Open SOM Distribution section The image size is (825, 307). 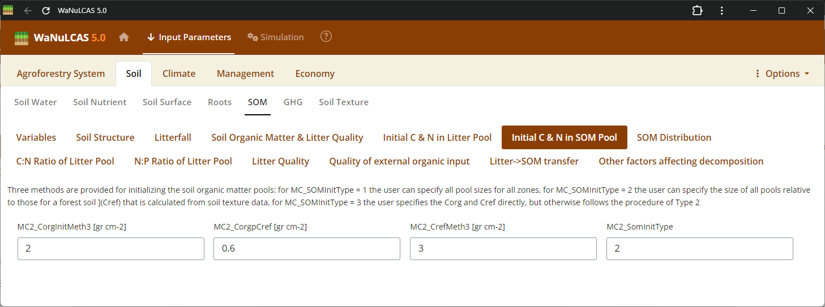(x=674, y=137)
